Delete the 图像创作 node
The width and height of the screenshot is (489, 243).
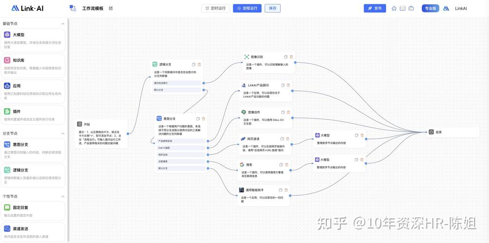pos(289,112)
